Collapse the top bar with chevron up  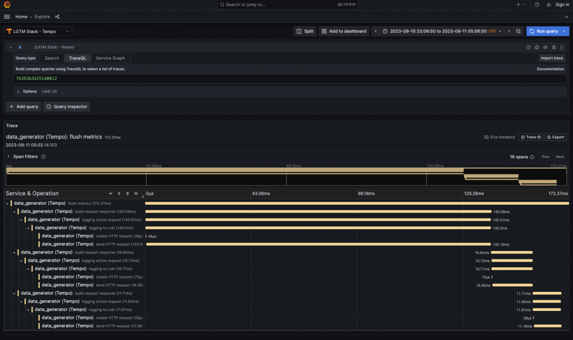[x=566, y=17]
